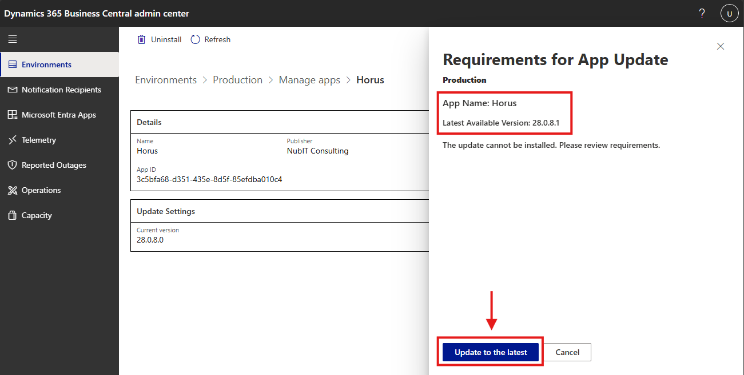Open Reported Outages page
The width and height of the screenshot is (744, 375).
(59, 165)
